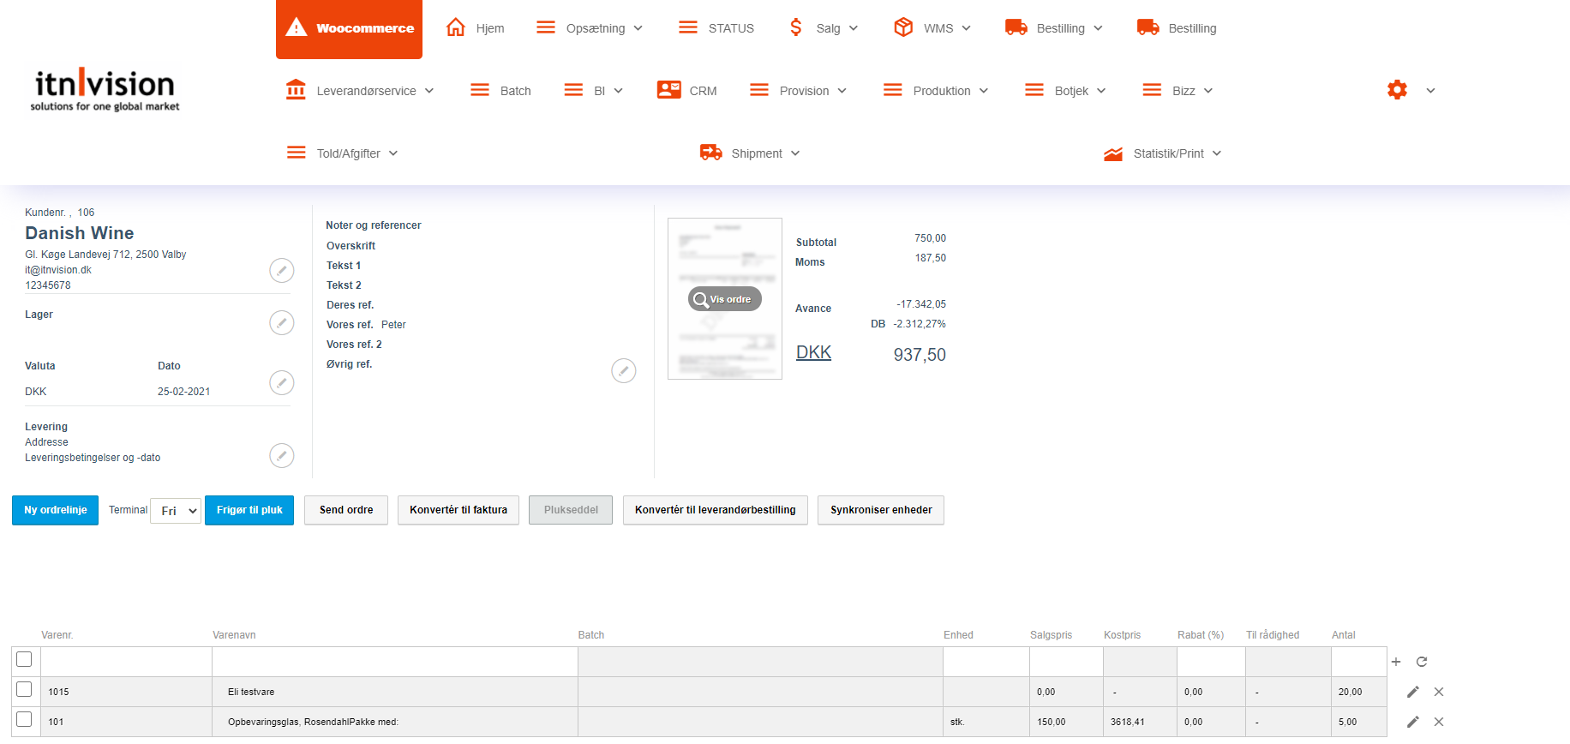Open the CRM menu item
The image size is (1570, 744).
(687, 91)
